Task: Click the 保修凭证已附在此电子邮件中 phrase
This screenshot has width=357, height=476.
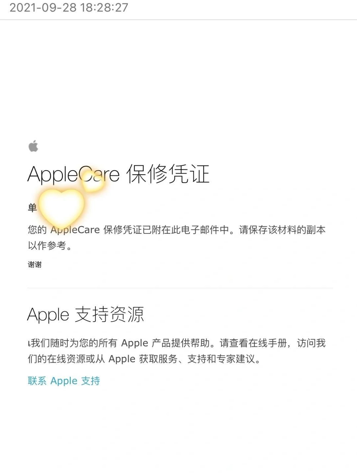Action: tap(166, 229)
